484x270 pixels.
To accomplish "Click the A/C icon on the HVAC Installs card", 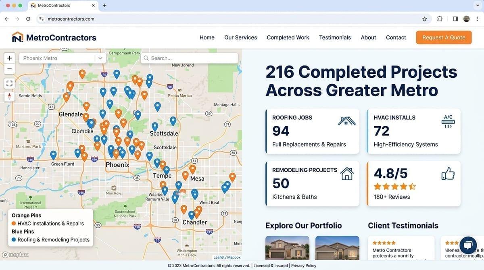I will pos(448,120).
